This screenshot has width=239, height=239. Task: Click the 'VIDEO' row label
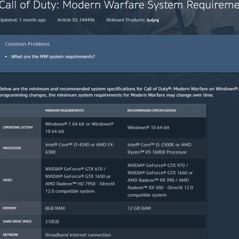coord(7,180)
